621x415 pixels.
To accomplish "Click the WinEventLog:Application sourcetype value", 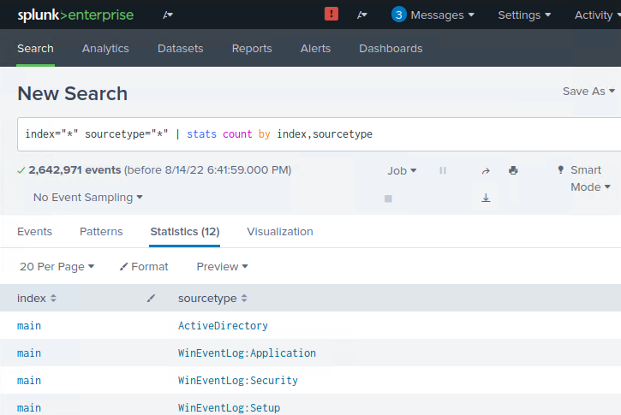I will click(247, 353).
